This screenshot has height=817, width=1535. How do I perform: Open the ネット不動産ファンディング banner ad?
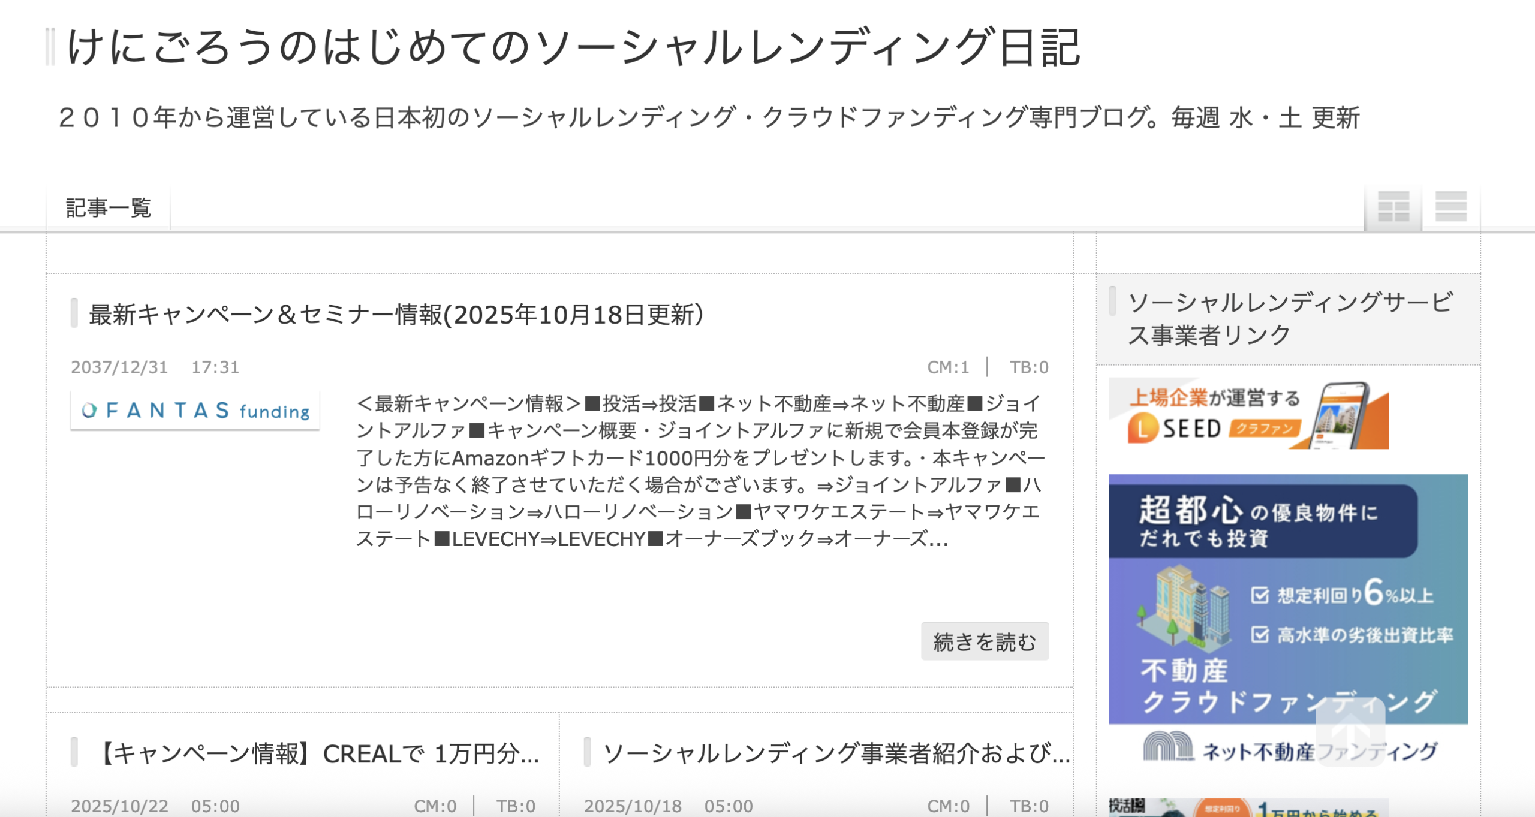[1288, 620]
